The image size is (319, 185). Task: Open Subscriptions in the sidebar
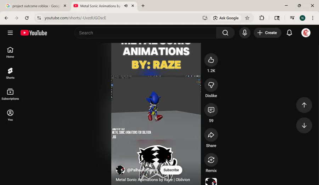10,94
